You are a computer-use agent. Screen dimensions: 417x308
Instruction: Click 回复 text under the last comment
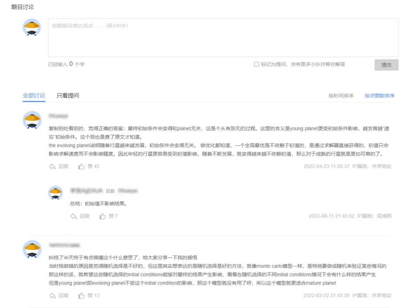(x=64, y=296)
